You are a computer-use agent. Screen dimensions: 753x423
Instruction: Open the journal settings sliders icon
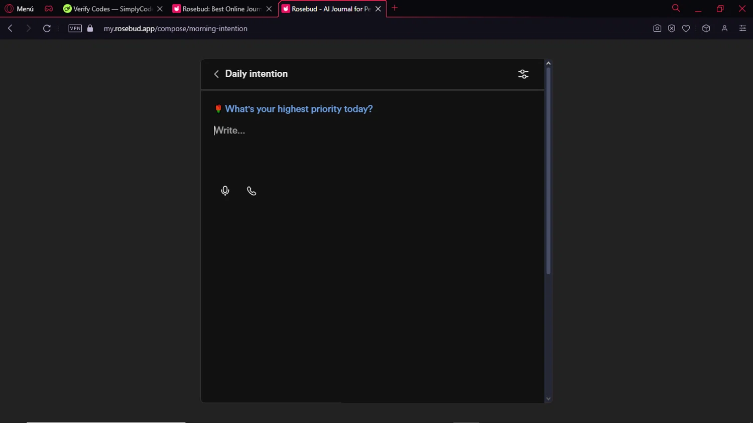(523, 74)
